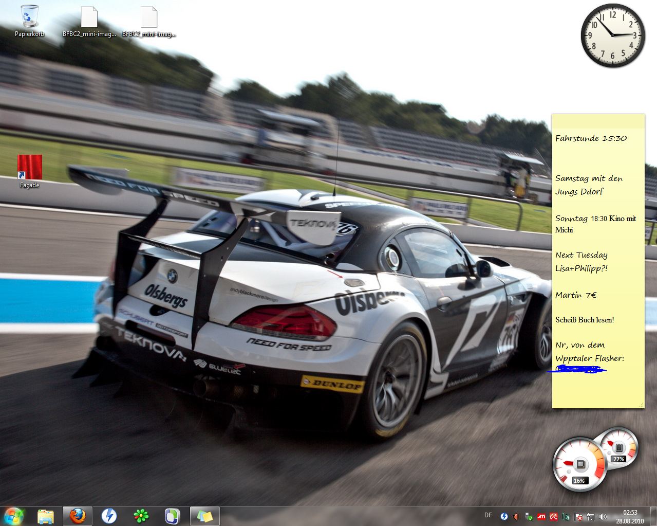Click the "Michi" note line

(x=564, y=230)
